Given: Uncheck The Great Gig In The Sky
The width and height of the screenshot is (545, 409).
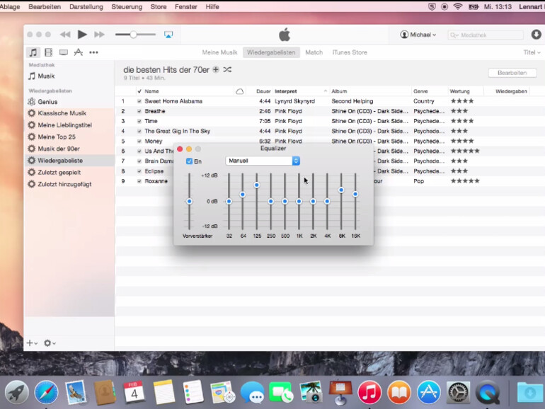Looking at the screenshot, I should pyautogui.click(x=139, y=132).
